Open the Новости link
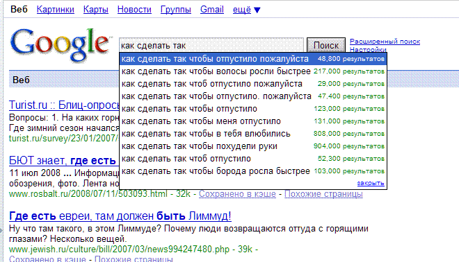This screenshot has width=459, height=262. (x=134, y=9)
